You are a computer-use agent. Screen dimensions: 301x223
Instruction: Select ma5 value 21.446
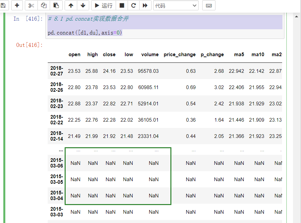click(236, 120)
